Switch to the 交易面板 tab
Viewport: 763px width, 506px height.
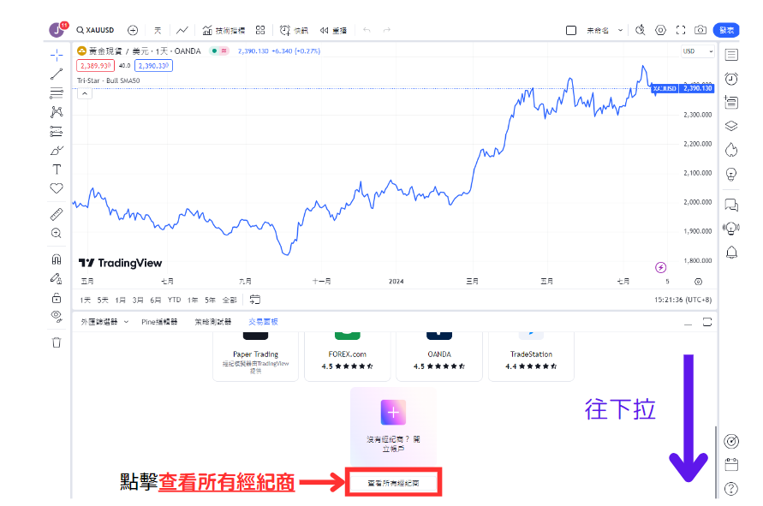263,322
